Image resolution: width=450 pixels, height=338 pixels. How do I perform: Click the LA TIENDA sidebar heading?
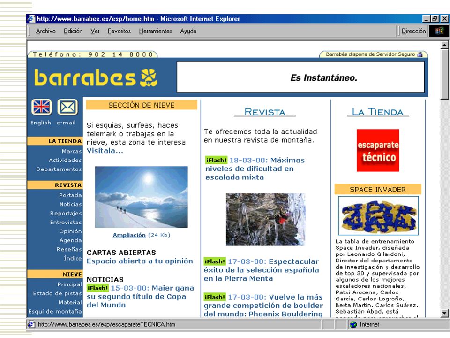[x=55, y=141]
